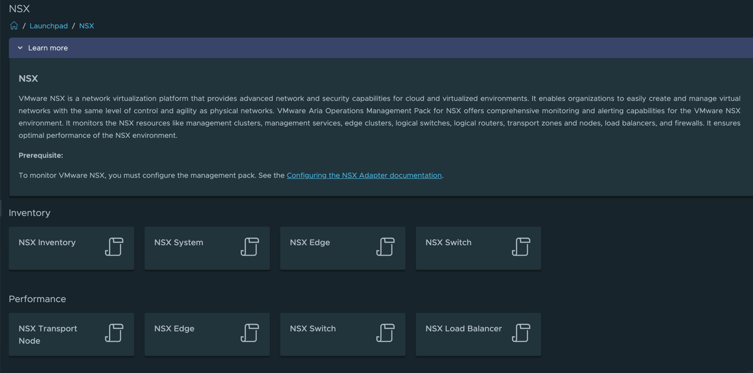The image size is (753, 373).
Task: Select the Performance NSX Edge card title
Action: [174, 329]
